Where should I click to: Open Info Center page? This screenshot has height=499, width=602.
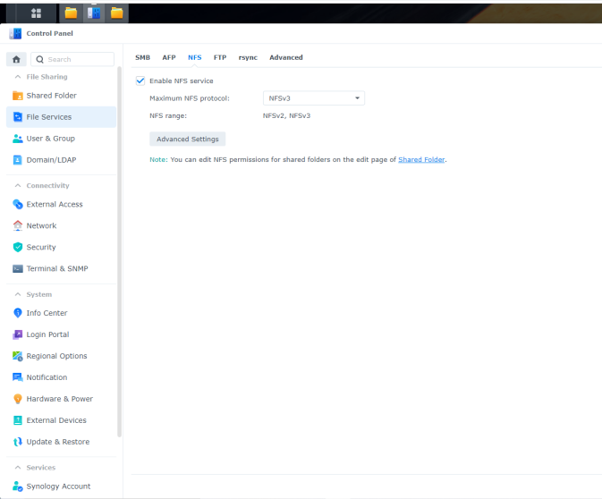point(47,313)
